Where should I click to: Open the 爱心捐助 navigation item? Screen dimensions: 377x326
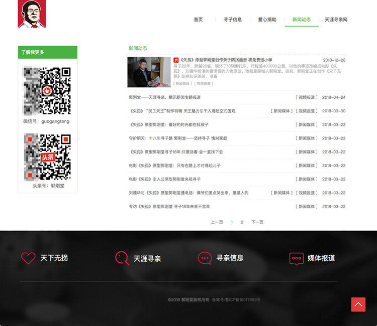click(x=267, y=20)
